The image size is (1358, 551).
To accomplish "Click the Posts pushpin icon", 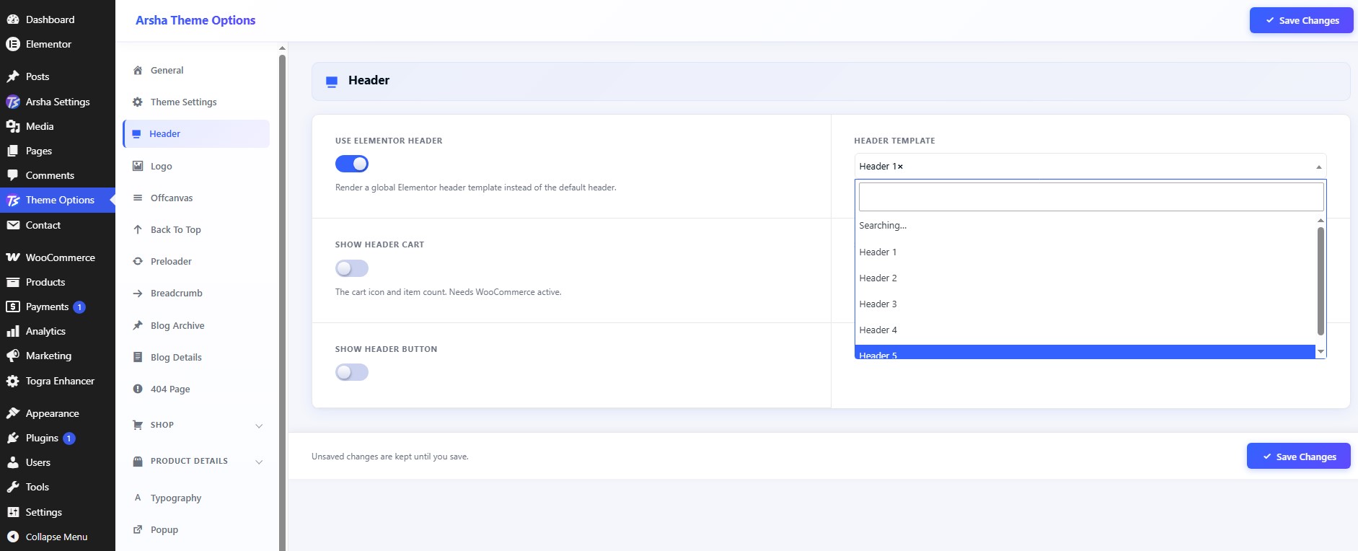I will (x=12, y=76).
